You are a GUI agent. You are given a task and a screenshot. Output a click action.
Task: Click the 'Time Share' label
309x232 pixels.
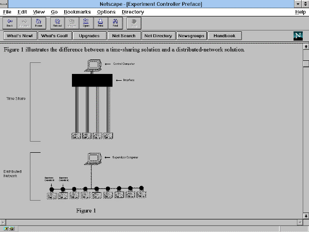(x=16, y=99)
